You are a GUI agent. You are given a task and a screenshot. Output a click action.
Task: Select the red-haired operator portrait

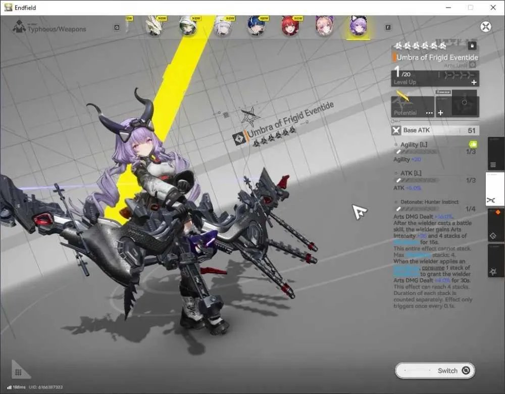point(290,26)
